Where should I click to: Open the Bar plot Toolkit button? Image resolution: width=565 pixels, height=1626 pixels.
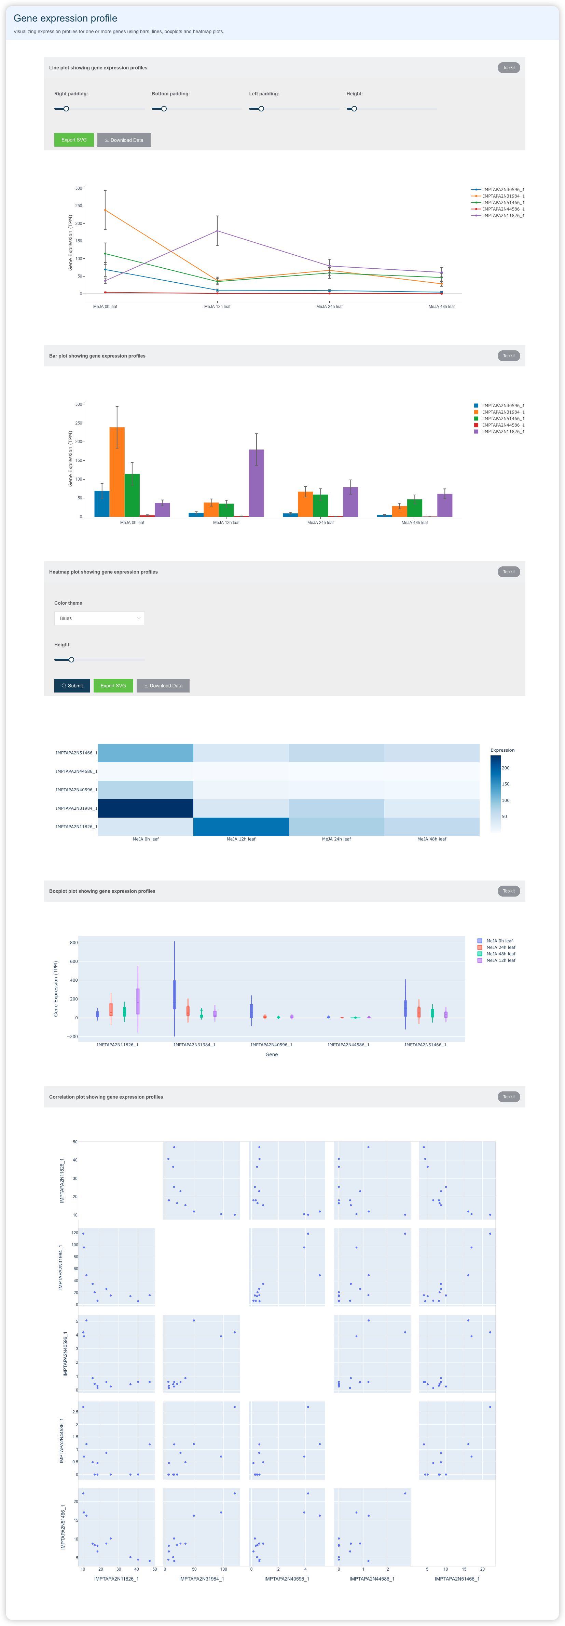click(x=508, y=356)
